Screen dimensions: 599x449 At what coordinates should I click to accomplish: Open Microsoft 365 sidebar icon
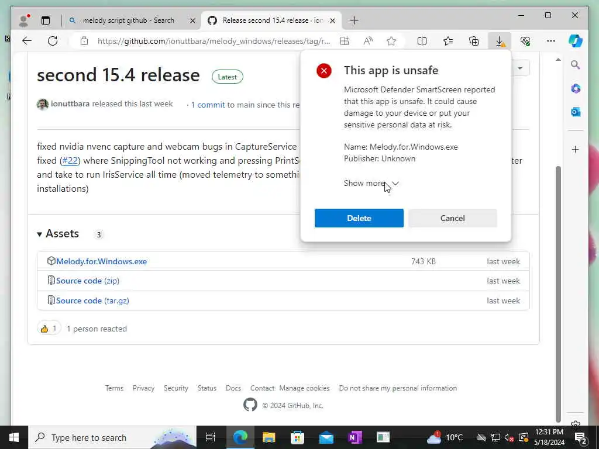[576, 89]
